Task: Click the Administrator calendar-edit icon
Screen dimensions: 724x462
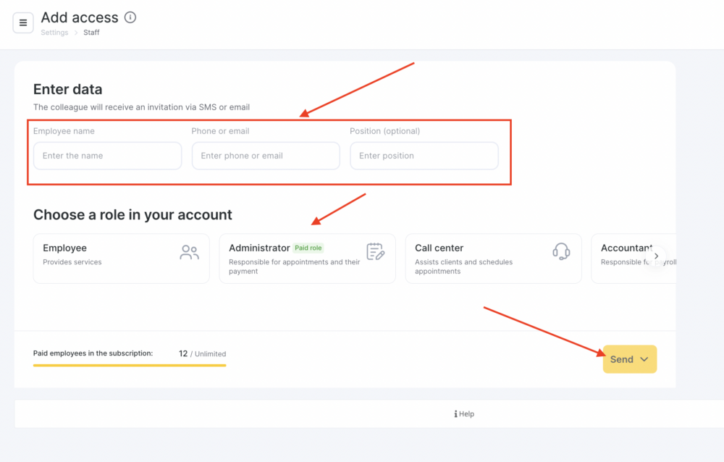Action: click(x=375, y=252)
